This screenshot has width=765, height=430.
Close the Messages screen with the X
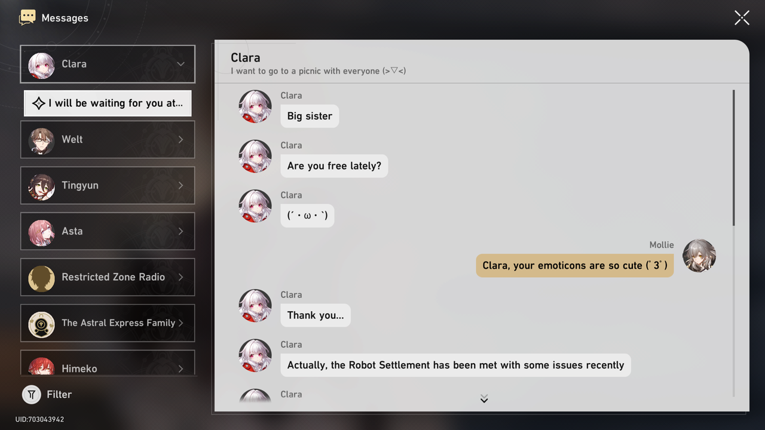point(742,18)
